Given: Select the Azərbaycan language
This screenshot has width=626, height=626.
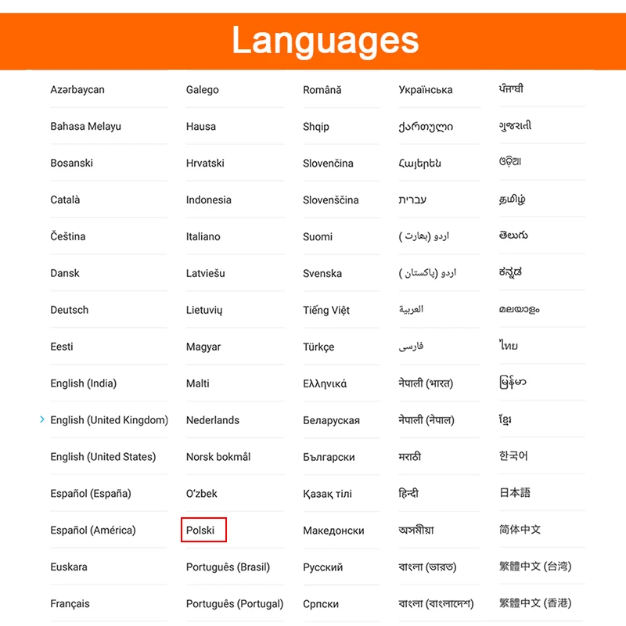Looking at the screenshot, I should pyautogui.click(x=77, y=90).
